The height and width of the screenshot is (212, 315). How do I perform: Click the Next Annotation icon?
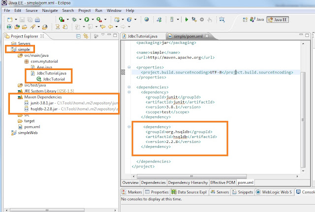coord(77,27)
